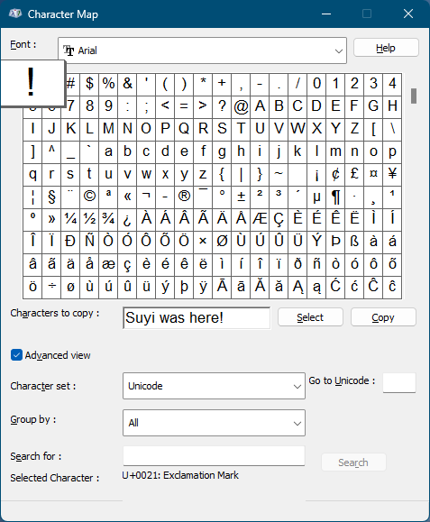Select the equals sign = character
Viewport: 430px width, 522px height.
(184, 106)
